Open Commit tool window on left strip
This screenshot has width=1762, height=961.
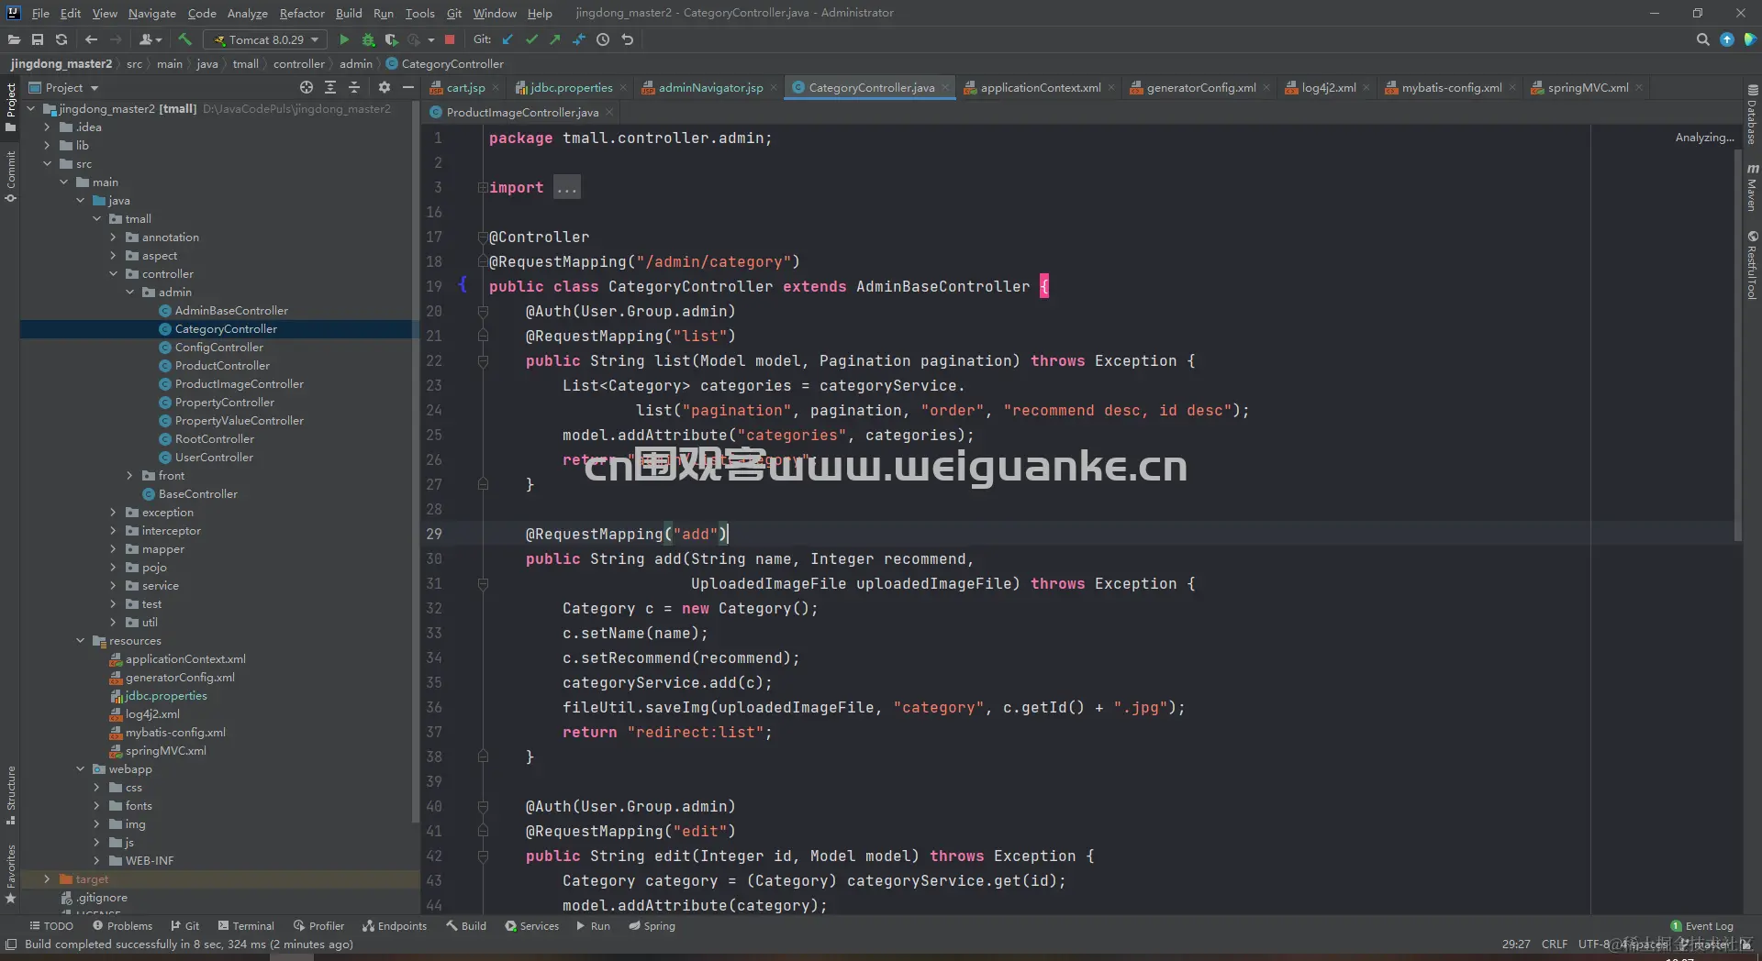10,177
